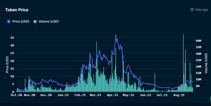Click the Jan.21 x-axis label

(x=63, y=95)
